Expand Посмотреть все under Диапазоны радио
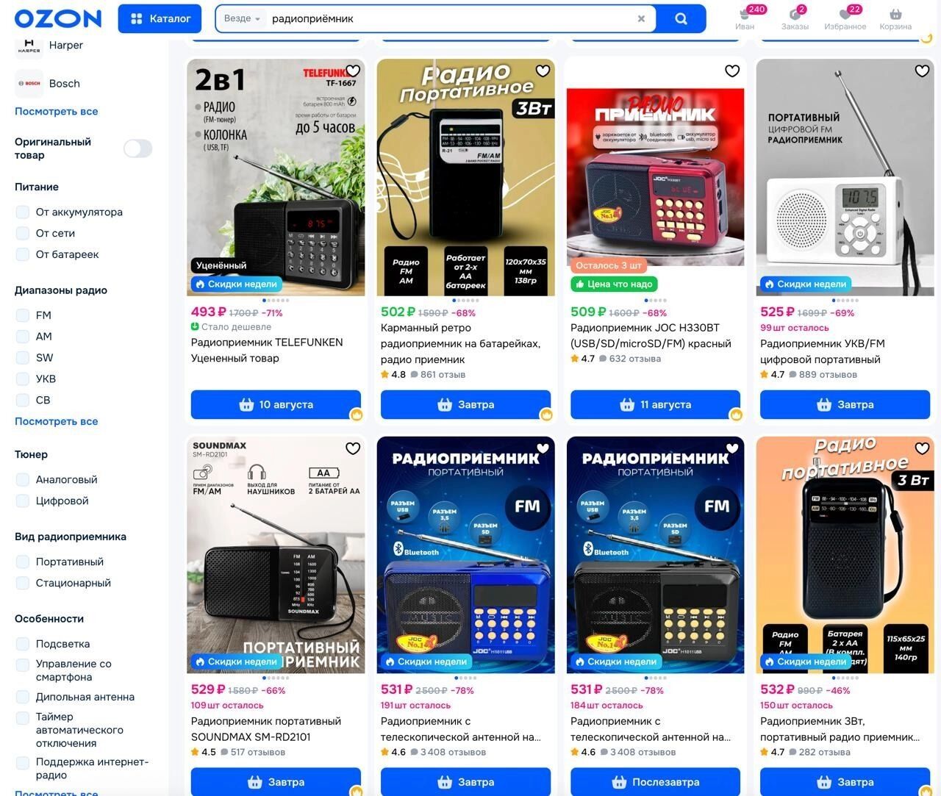This screenshot has height=796, width=941. [x=56, y=421]
